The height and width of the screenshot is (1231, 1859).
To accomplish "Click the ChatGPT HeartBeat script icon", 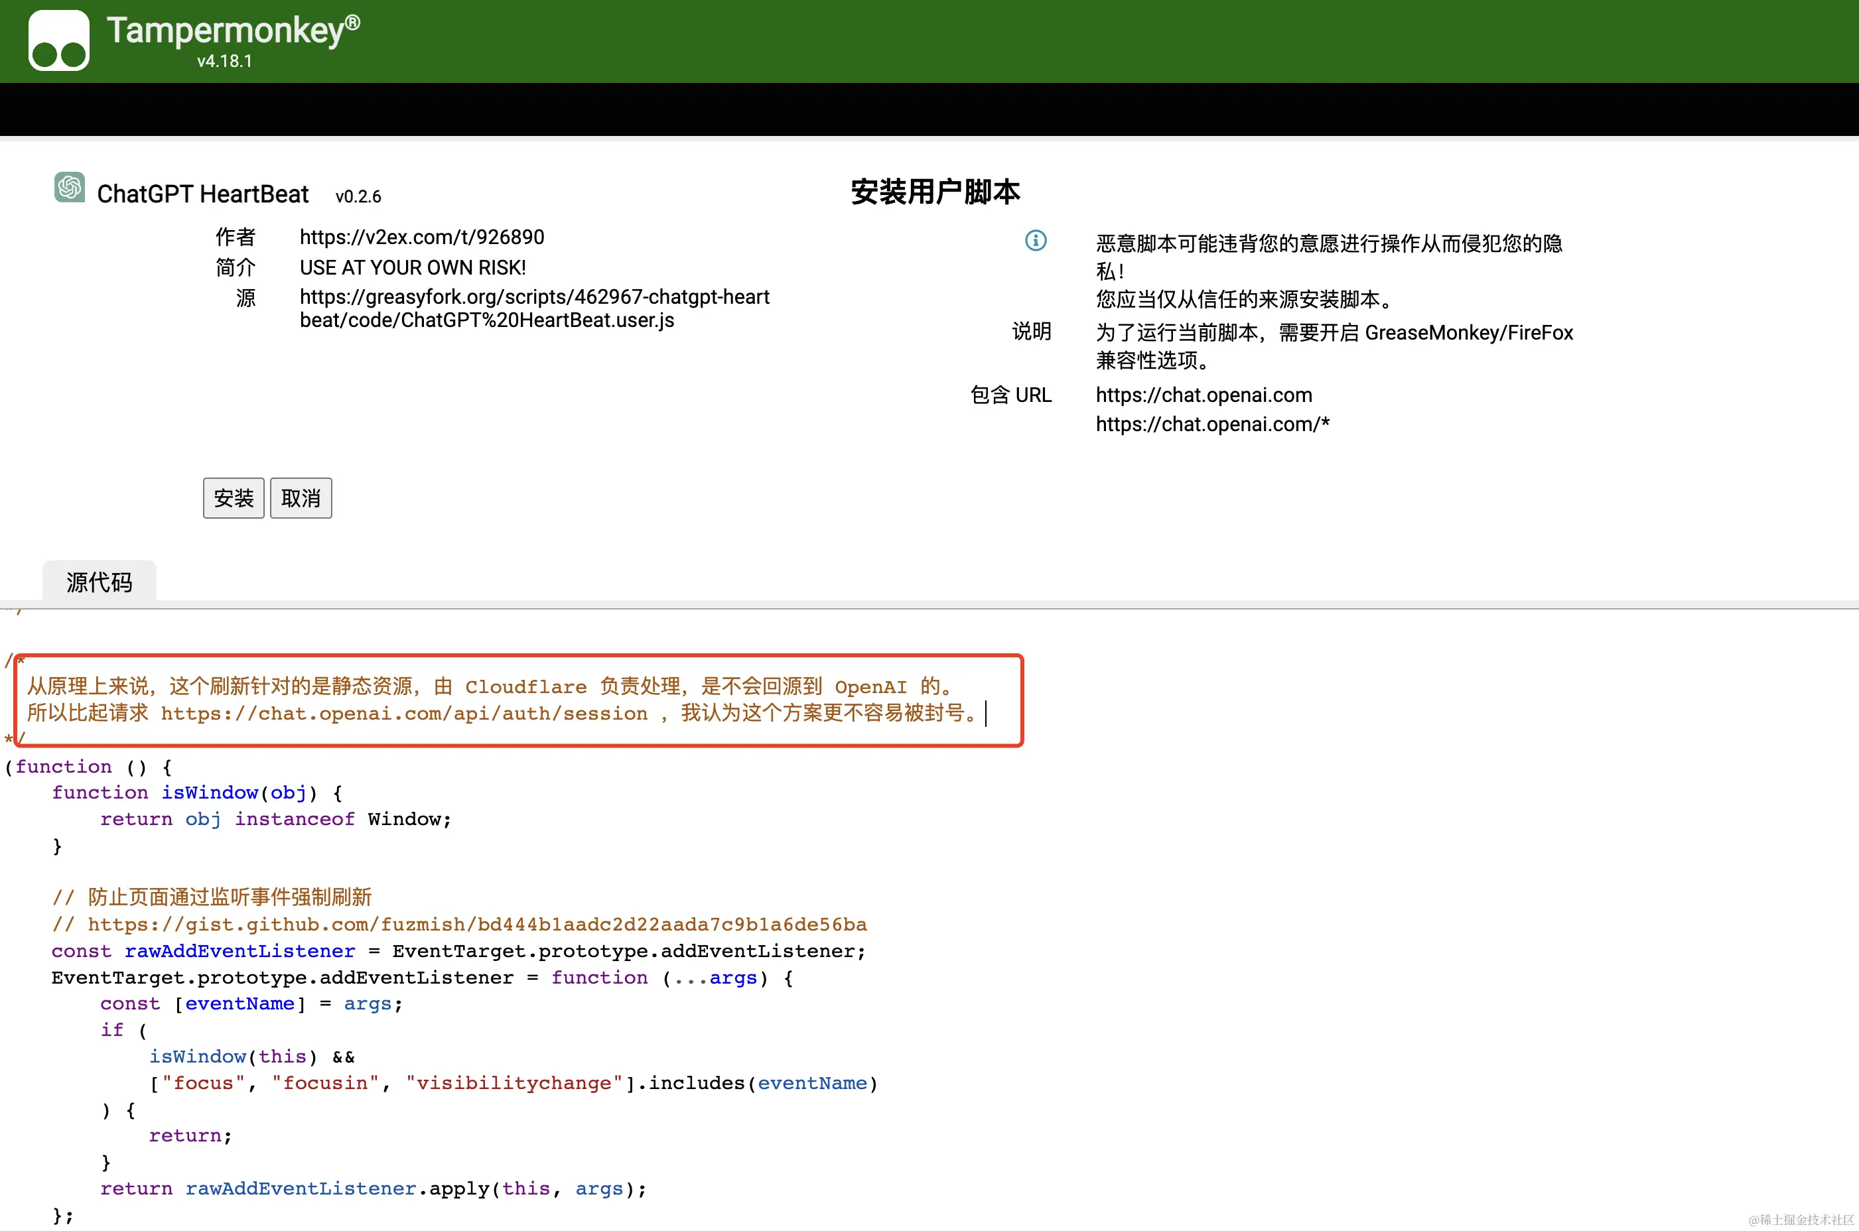I will click(x=69, y=188).
